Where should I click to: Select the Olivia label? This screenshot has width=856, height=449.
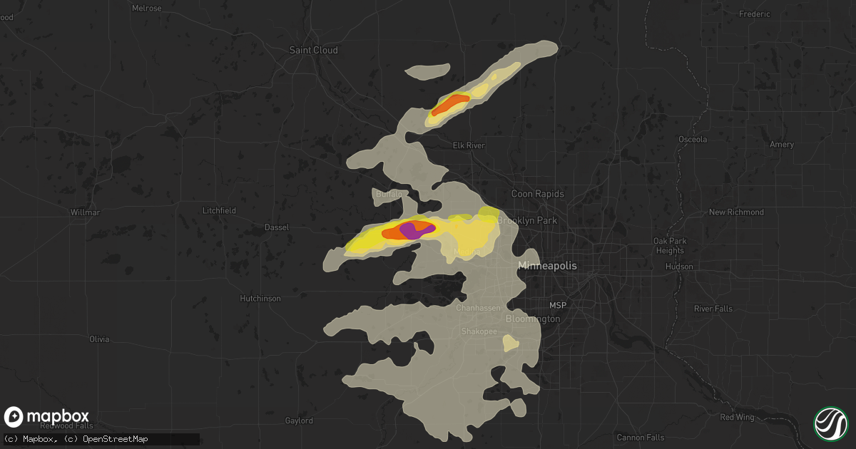point(99,339)
